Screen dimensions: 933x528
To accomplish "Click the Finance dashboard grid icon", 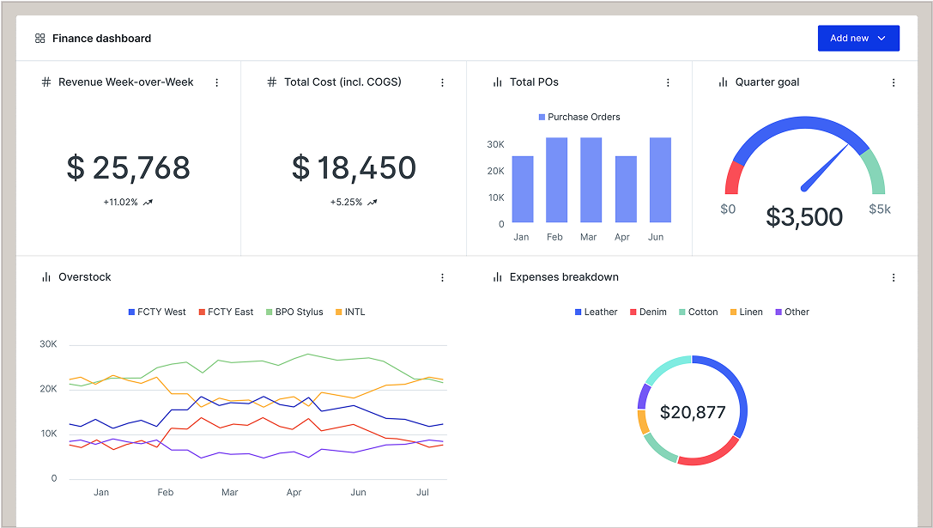I will 40,39.
